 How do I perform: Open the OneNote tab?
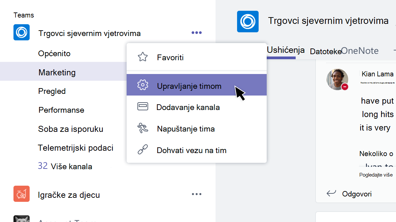pyautogui.click(x=360, y=51)
